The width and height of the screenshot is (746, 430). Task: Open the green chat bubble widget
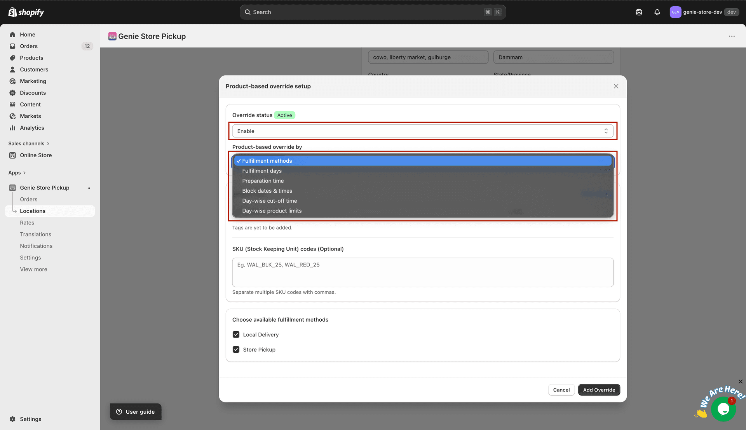point(723,409)
